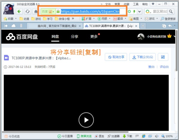This screenshot has width=179, height=140.
Task: Click the IE kernel mode icon
Action: pyautogui.click(x=144, y=136)
